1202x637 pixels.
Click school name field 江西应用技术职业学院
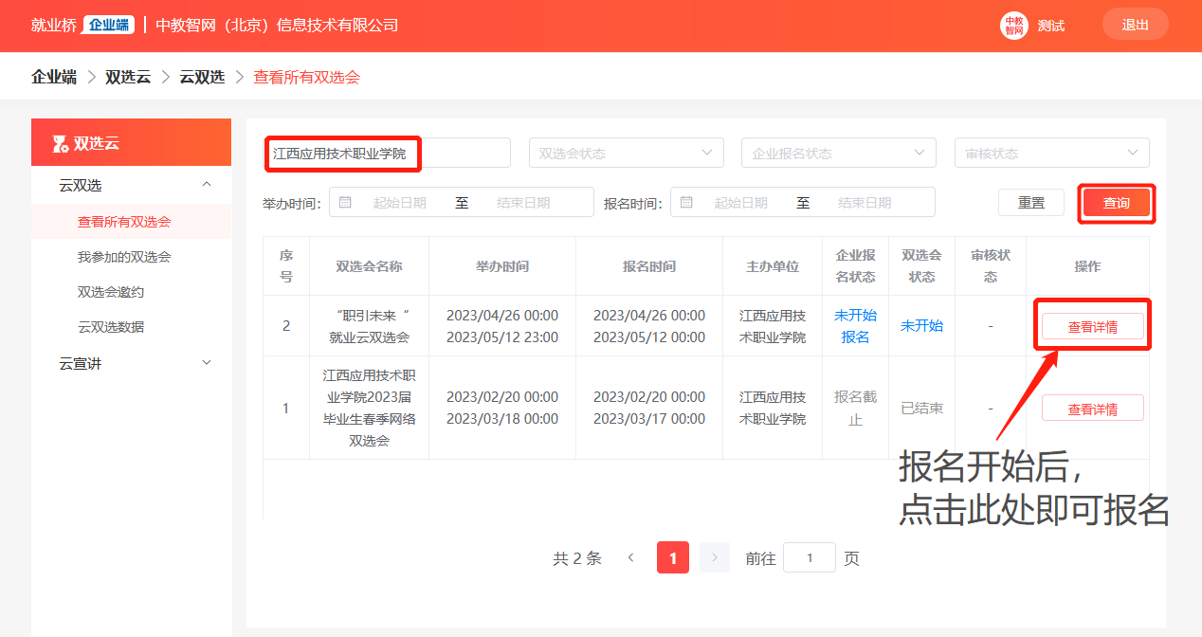388,153
